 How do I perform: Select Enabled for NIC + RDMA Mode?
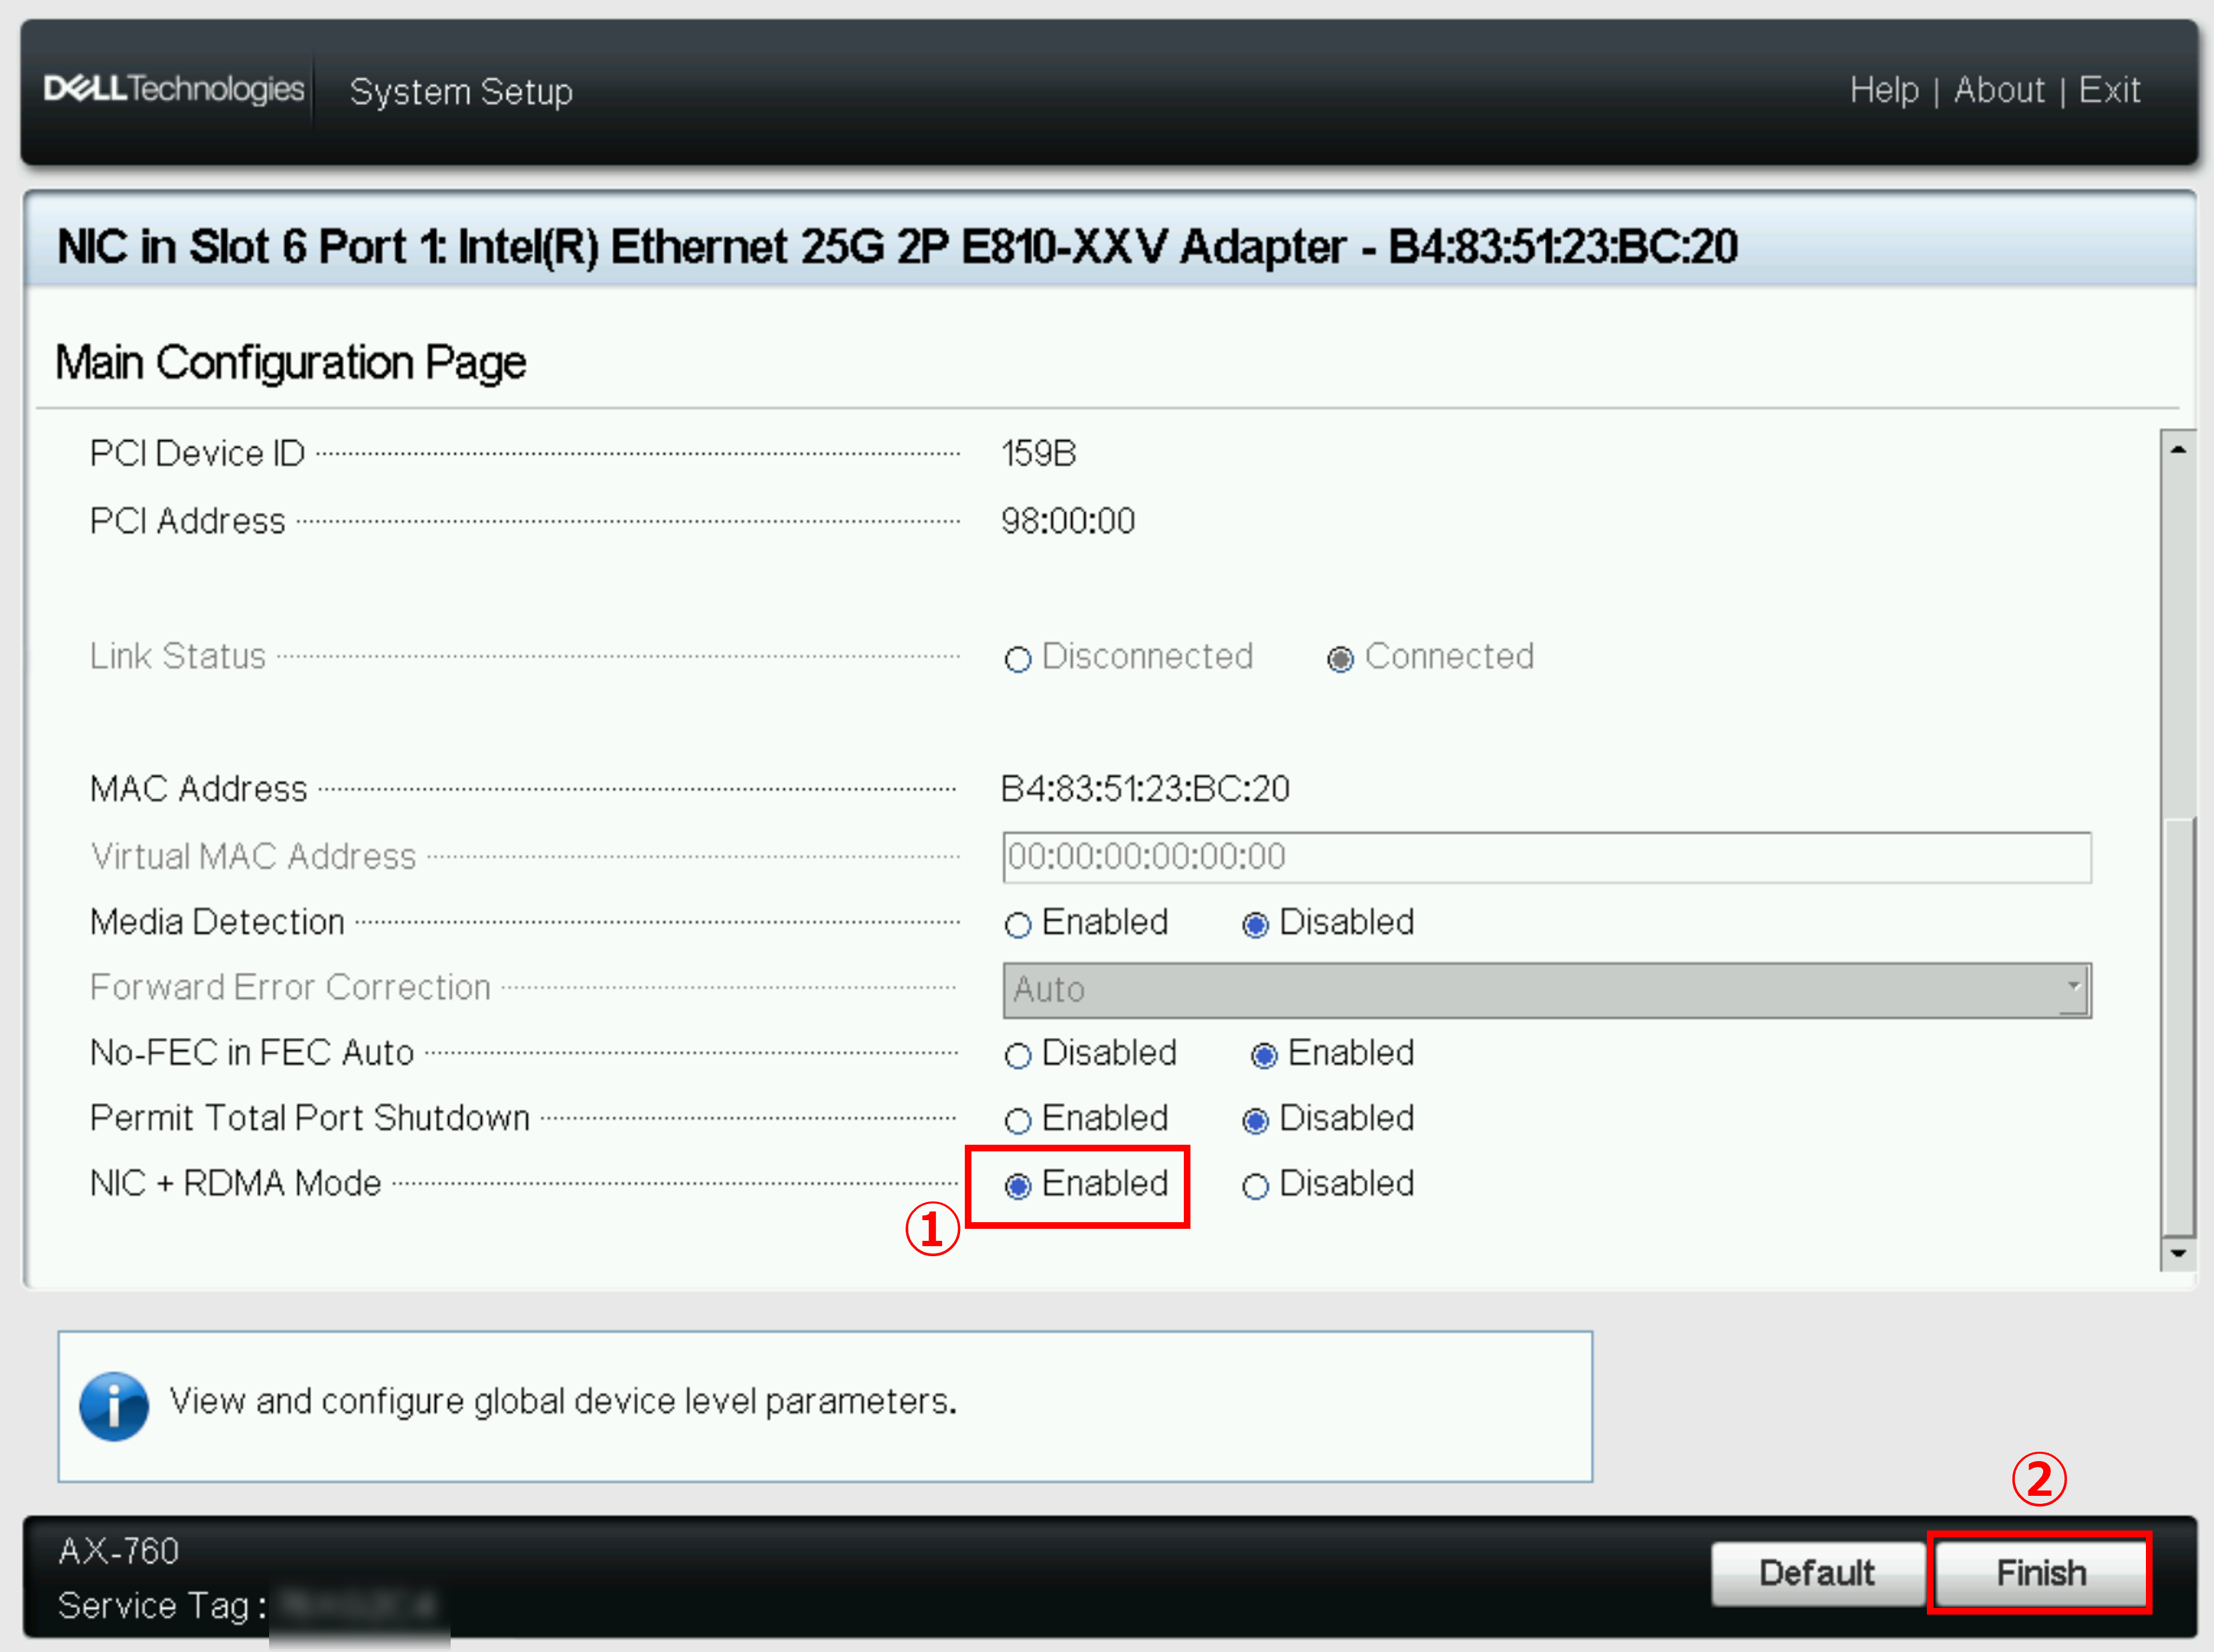(x=1018, y=1186)
